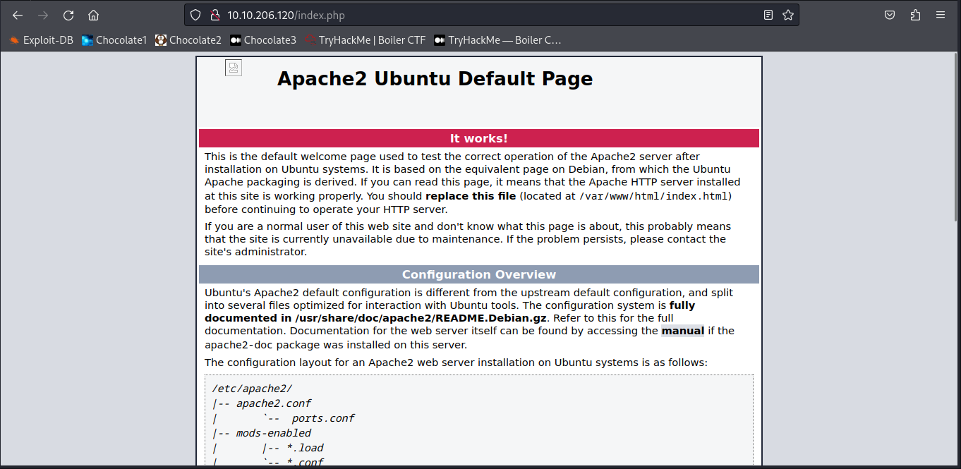The height and width of the screenshot is (469, 961).
Task: Click the forward navigation arrow
Action: point(43,15)
